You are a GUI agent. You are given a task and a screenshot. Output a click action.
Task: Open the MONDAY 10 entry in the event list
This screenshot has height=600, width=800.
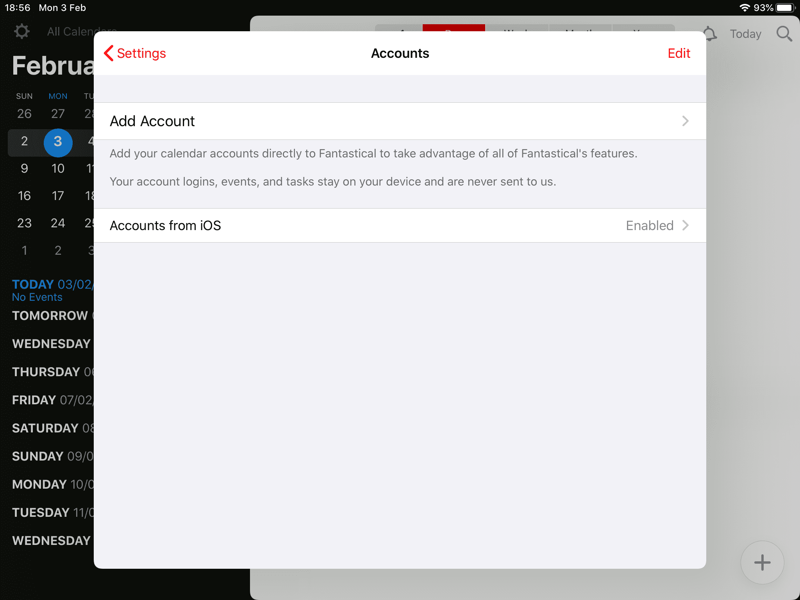[53, 484]
